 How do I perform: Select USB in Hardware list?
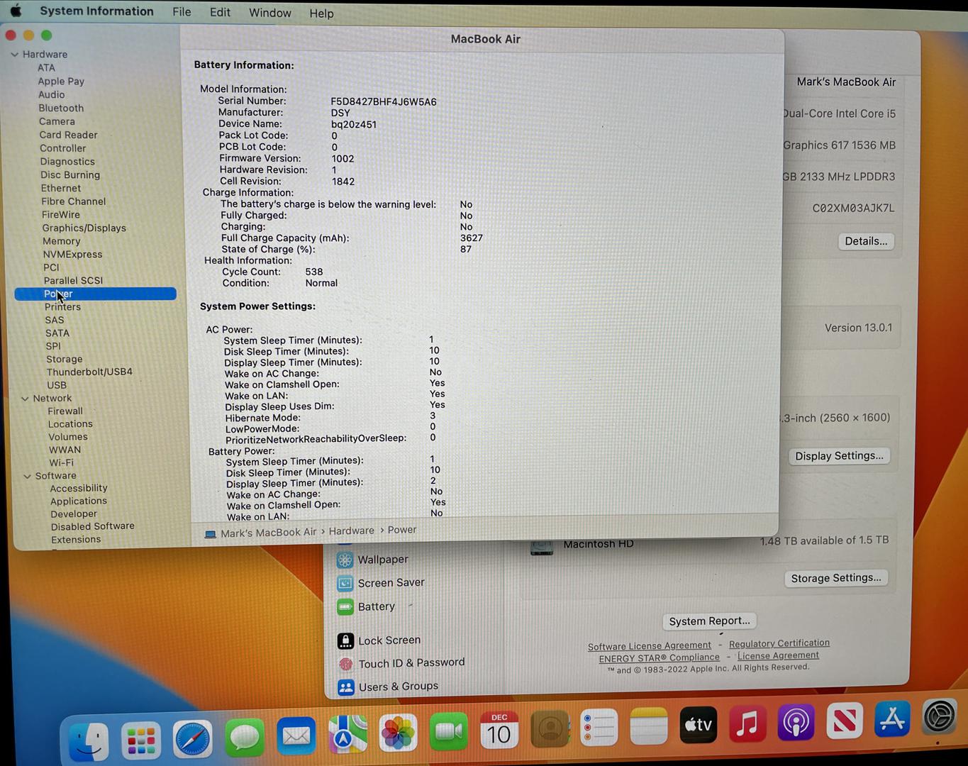[x=57, y=385]
